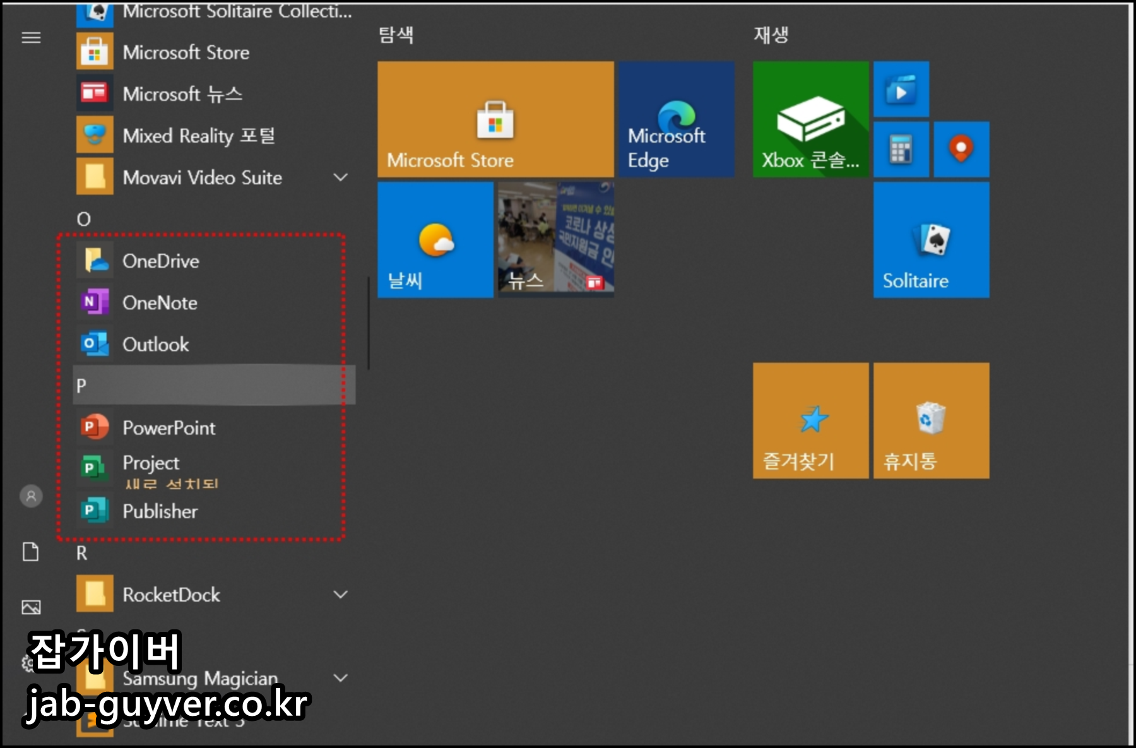The width and height of the screenshot is (1136, 748).
Task: Click the app list scrollbar
Action: coord(369,323)
